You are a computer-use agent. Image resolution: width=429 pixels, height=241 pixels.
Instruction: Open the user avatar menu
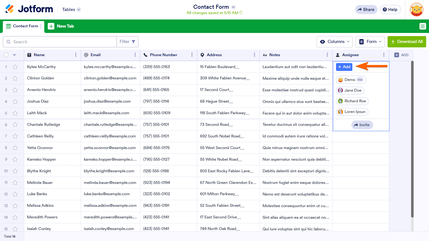coord(417,9)
